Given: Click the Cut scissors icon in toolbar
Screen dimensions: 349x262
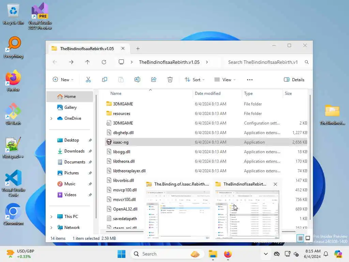Looking at the screenshot, I should pos(88,79).
